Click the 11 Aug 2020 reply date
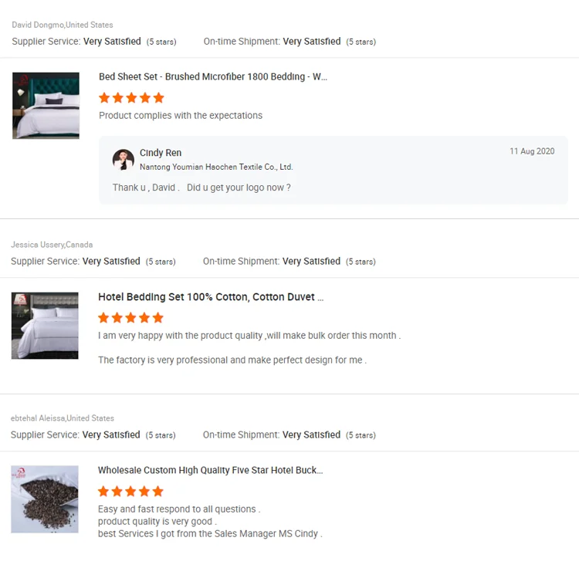This screenshot has width=579, height=568. (x=532, y=151)
